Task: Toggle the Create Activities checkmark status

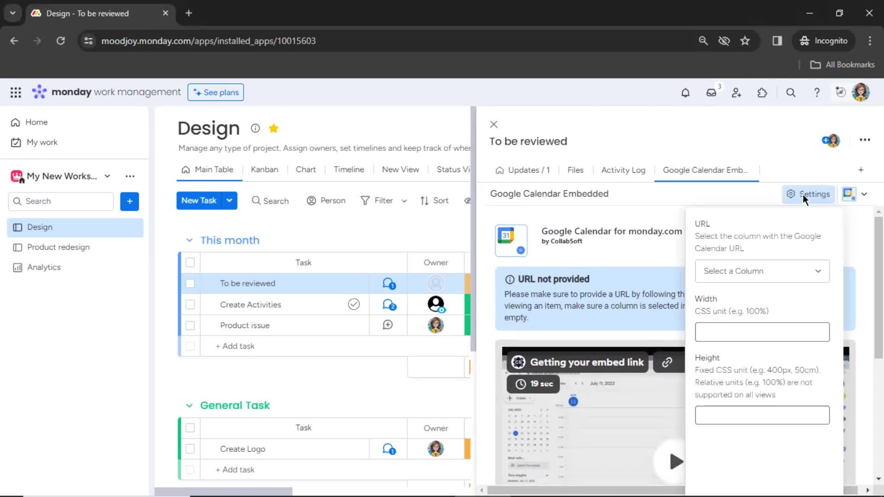Action: (x=354, y=304)
